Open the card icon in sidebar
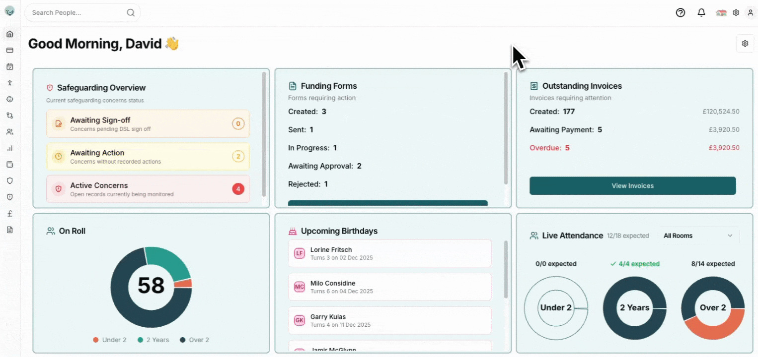The height and width of the screenshot is (357, 758). coord(9,50)
